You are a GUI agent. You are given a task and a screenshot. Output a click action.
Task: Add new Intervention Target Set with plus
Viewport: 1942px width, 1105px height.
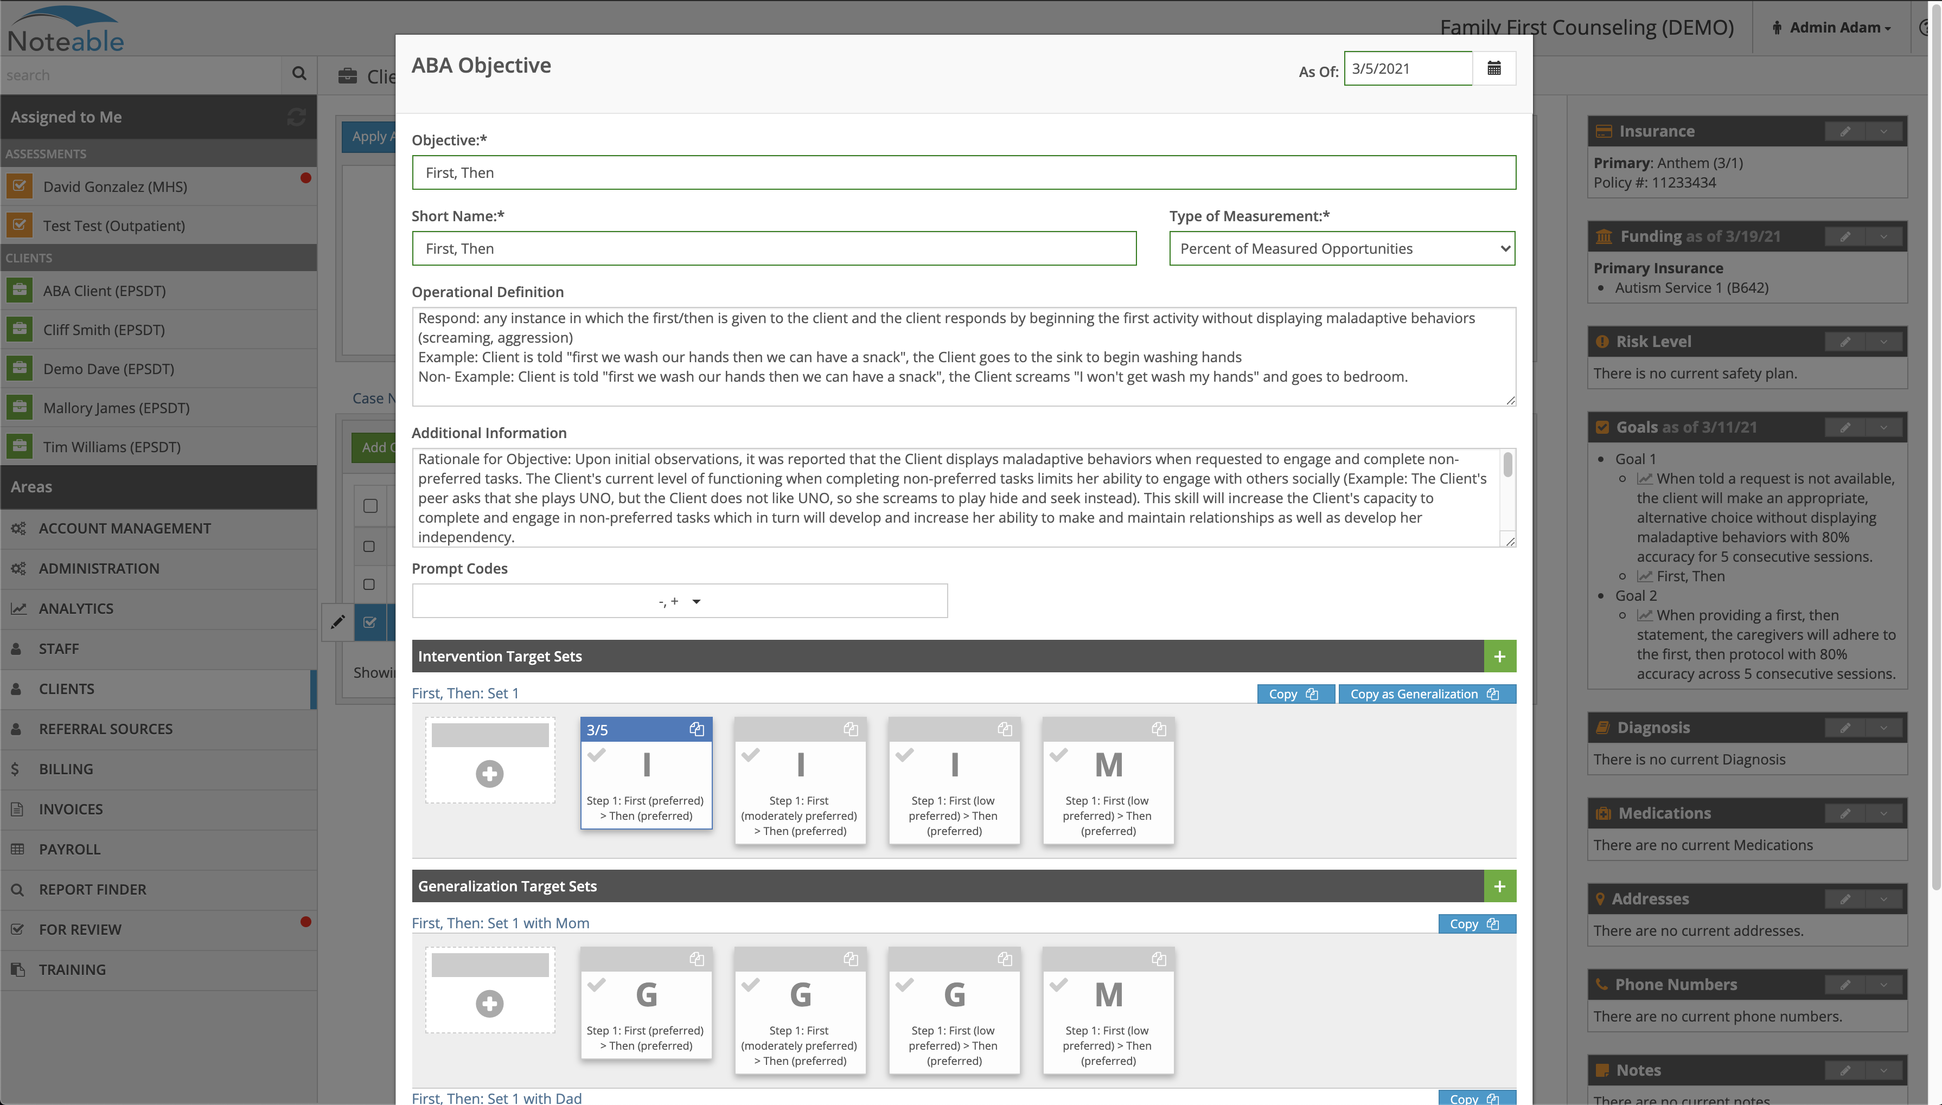coord(1499,657)
